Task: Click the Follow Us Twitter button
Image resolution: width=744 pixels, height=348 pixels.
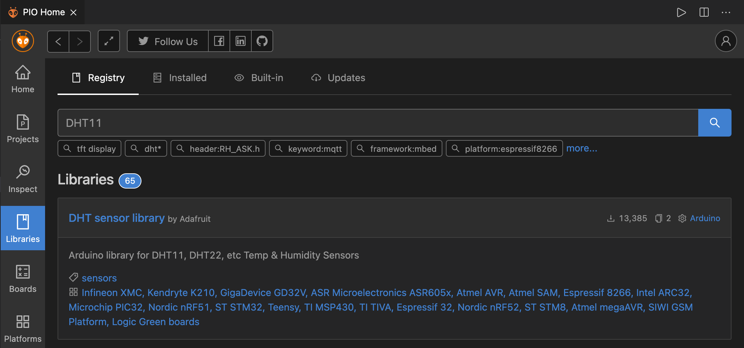Action: pyautogui.click(x=168, y=41)
